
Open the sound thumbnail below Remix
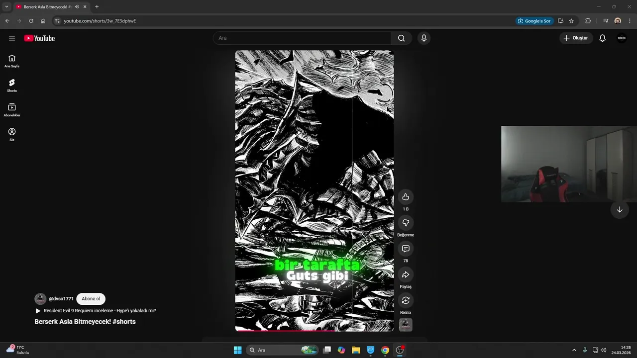(406, 325)
